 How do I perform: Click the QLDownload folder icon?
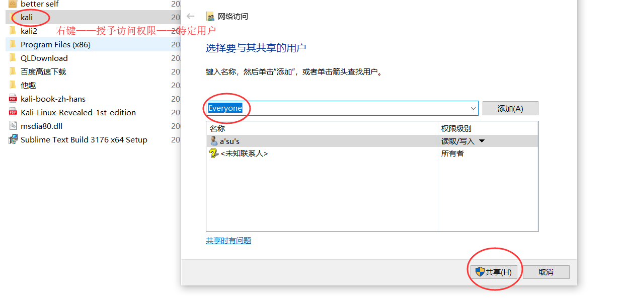pyautogui.click(x=13, y=58)
